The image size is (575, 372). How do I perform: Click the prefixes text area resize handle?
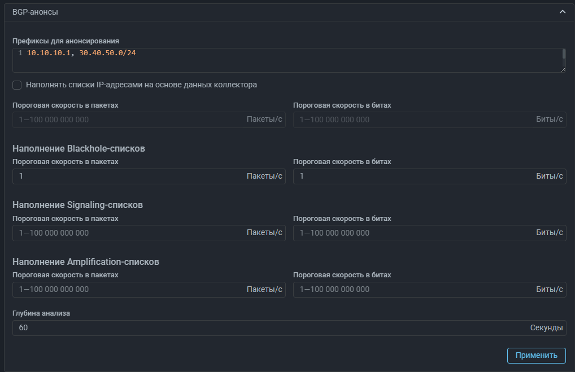pos(563,69)
